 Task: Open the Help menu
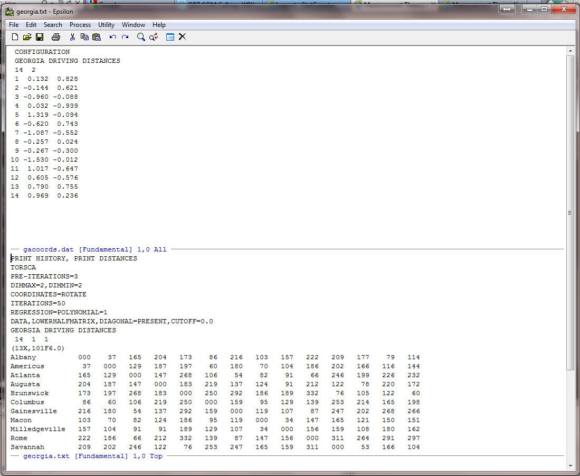pos(159,25)
